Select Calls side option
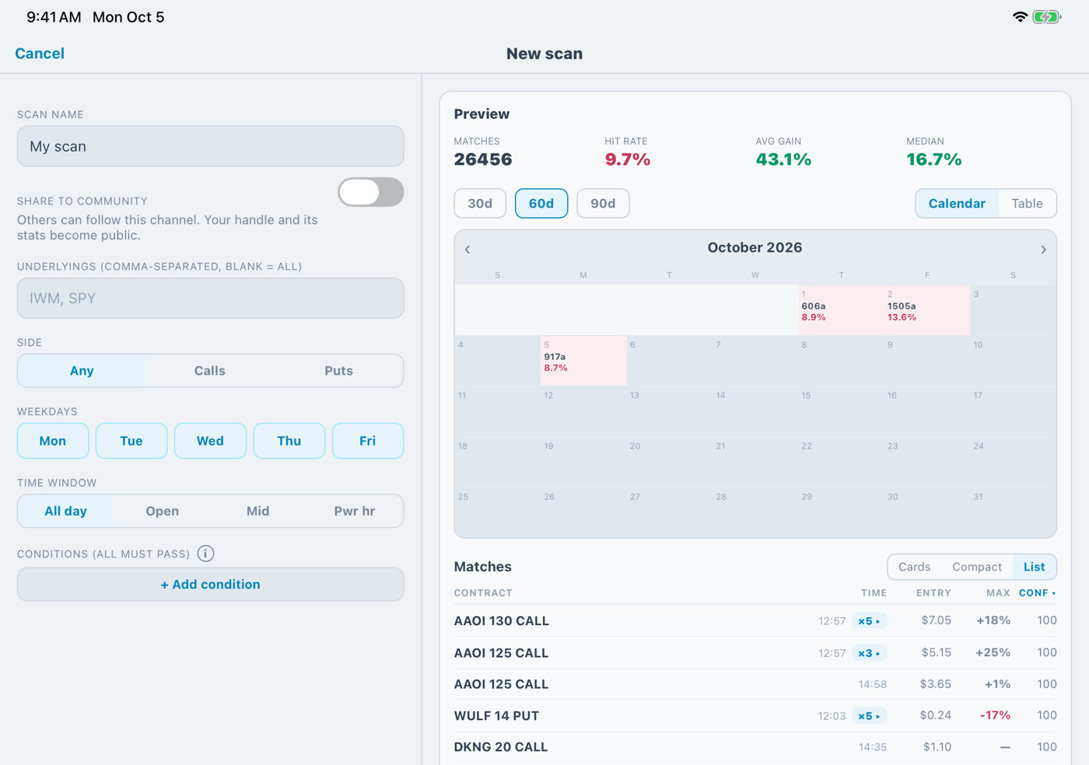Screen dimensions: 1089x765 pos(210,371)
